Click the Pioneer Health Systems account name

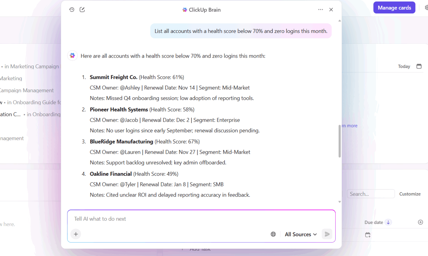point(119,109)
